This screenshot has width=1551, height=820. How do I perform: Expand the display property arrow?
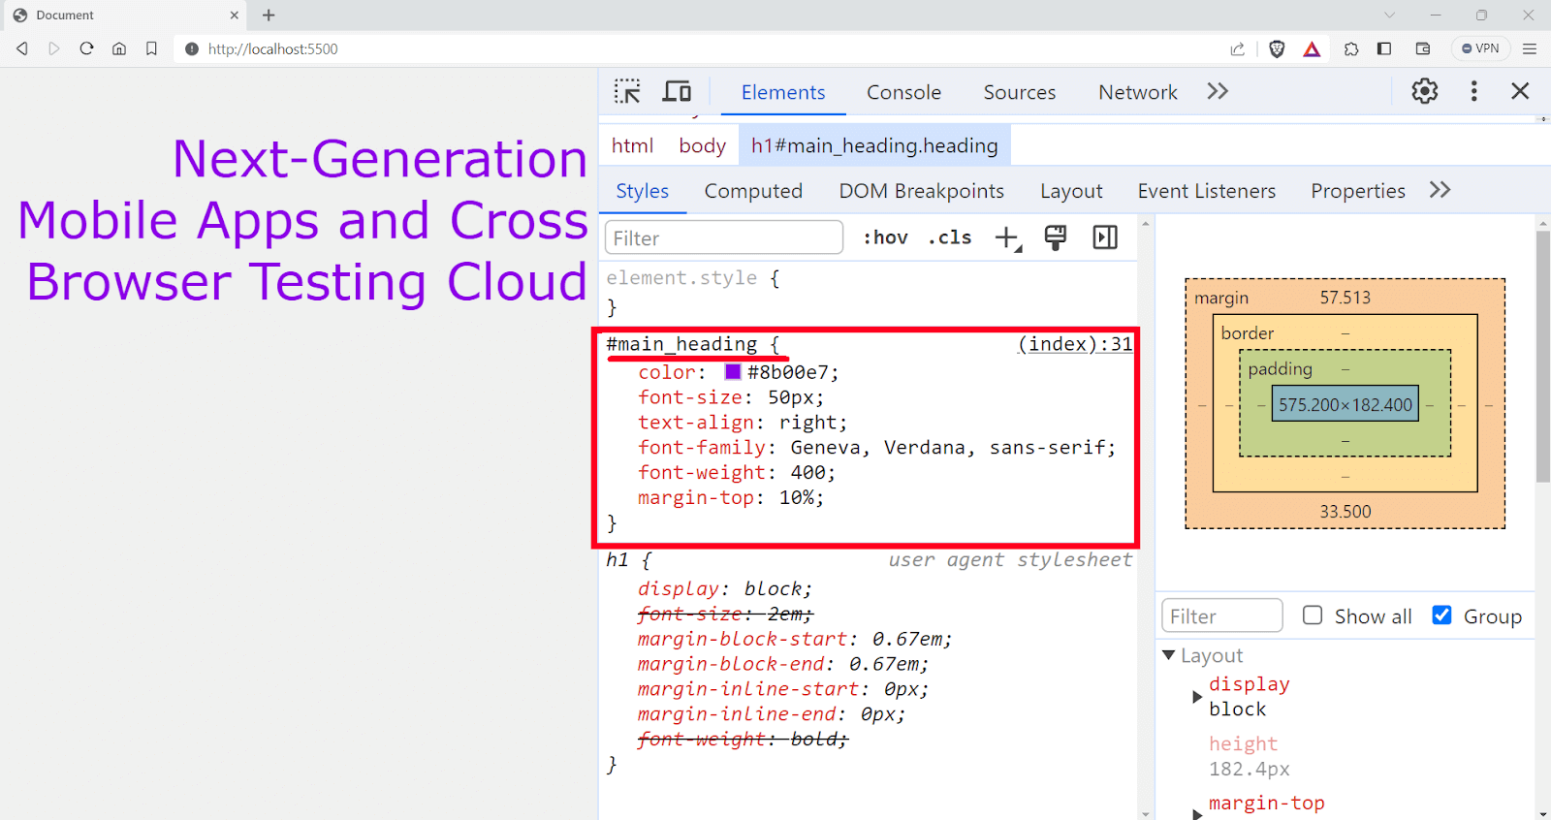(1197, 697)
